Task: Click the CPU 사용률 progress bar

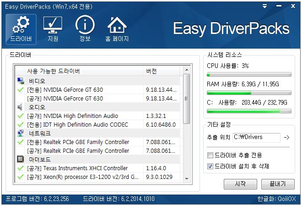Action: (249, 74)
